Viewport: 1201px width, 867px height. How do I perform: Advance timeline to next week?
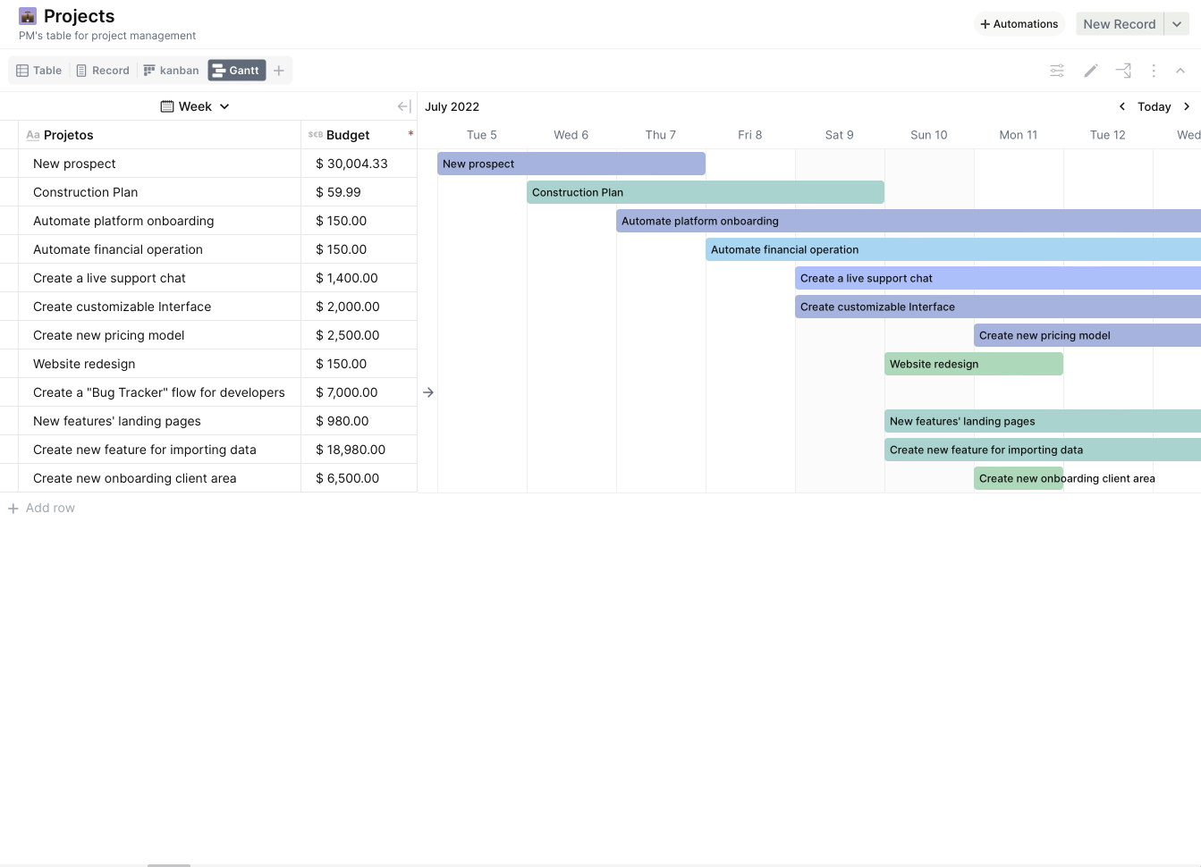coord(1187,106)
